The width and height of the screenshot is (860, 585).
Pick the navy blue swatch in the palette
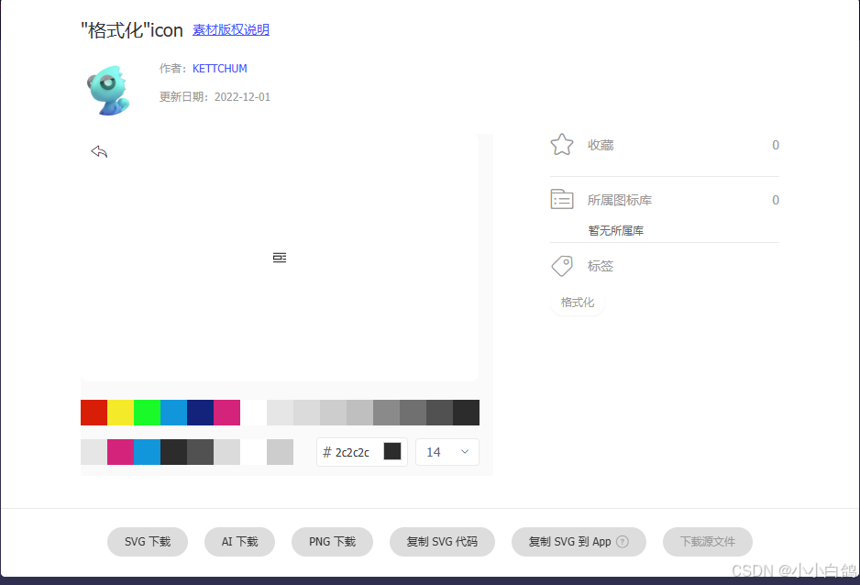pyautogui.click(x=200, y=413)
